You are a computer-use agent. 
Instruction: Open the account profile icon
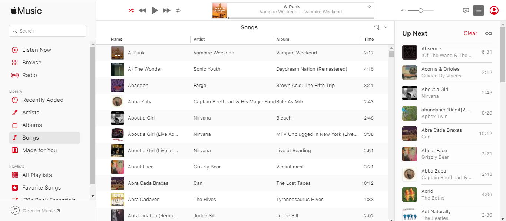(494, 10)
